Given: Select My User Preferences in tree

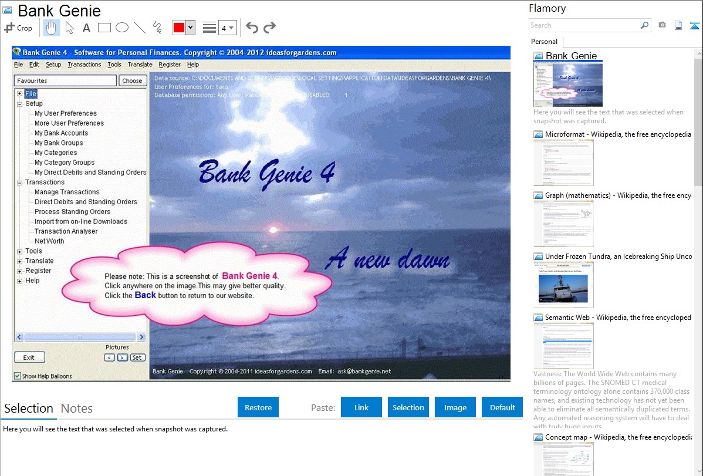Looking at the screenshot, I should pos(66,113).
